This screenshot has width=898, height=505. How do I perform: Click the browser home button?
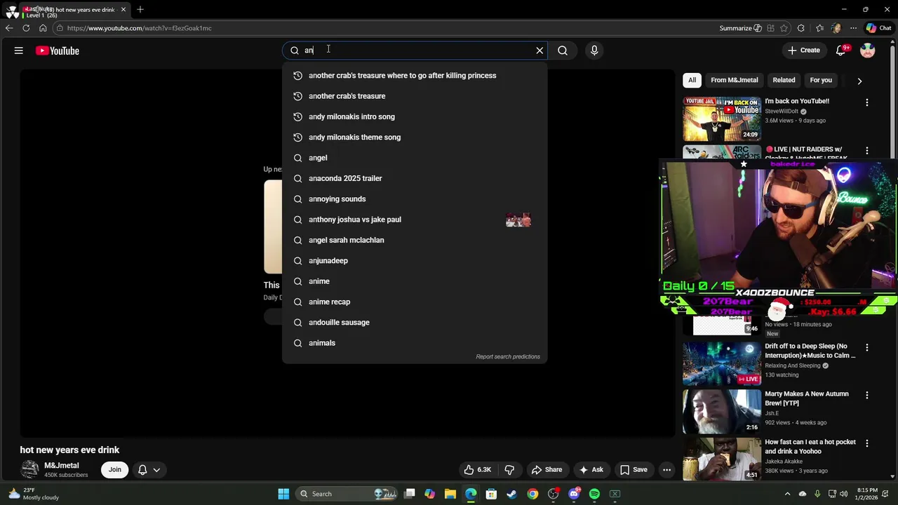(43, 28)
